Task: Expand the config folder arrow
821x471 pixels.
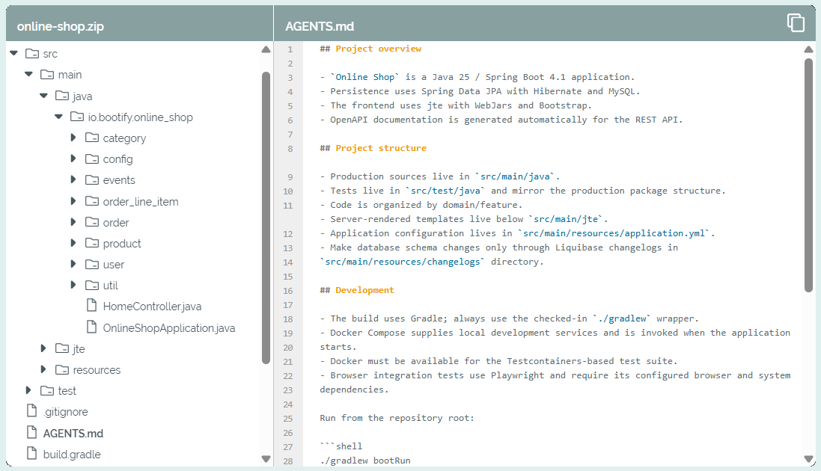Action: pos(73,158)
